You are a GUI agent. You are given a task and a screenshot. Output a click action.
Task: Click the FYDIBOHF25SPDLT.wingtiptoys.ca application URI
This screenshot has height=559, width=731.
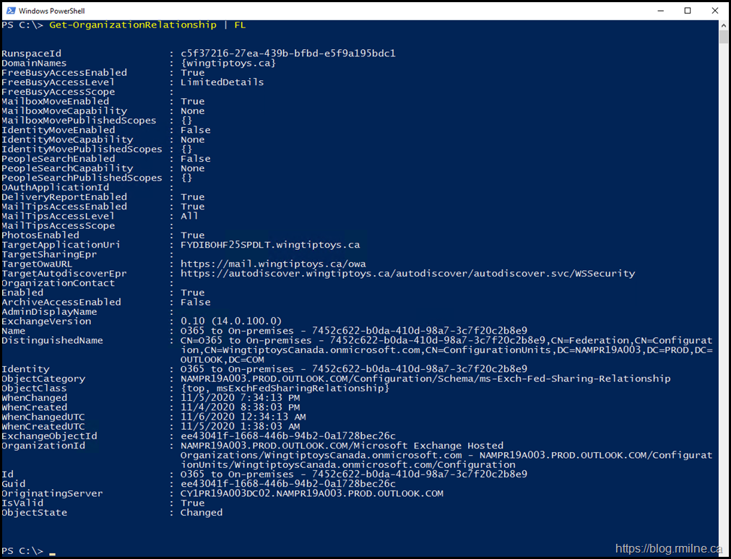pos(269,245)
